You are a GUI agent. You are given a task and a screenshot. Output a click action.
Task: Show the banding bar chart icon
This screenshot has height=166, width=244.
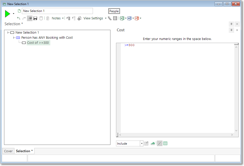[x=153, y=144]
